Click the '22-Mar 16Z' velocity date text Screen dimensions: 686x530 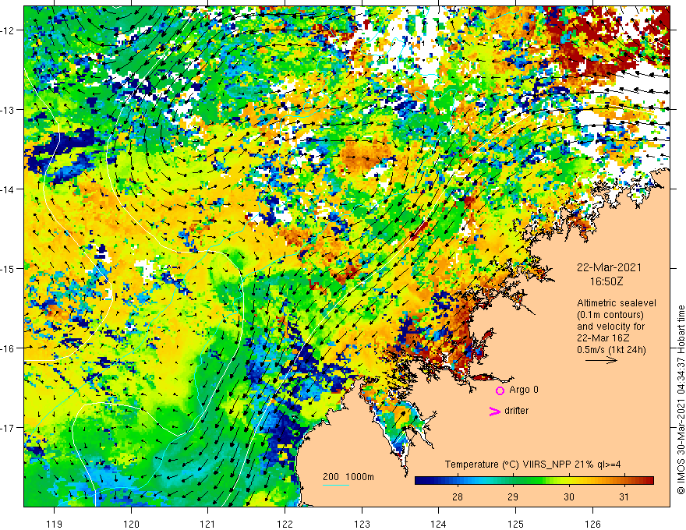click(605, 338)
